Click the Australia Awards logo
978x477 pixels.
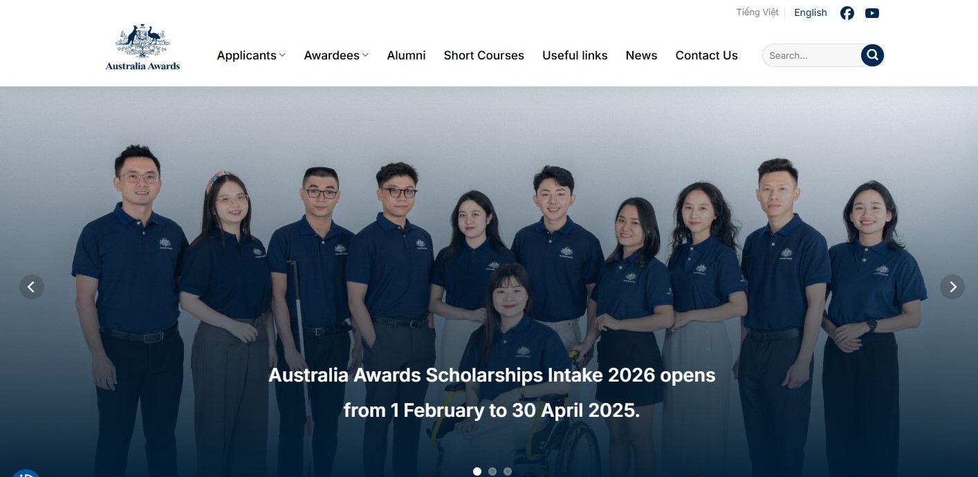142,48
